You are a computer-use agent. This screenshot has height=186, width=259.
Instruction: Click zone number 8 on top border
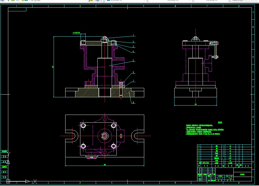[239, 6]
